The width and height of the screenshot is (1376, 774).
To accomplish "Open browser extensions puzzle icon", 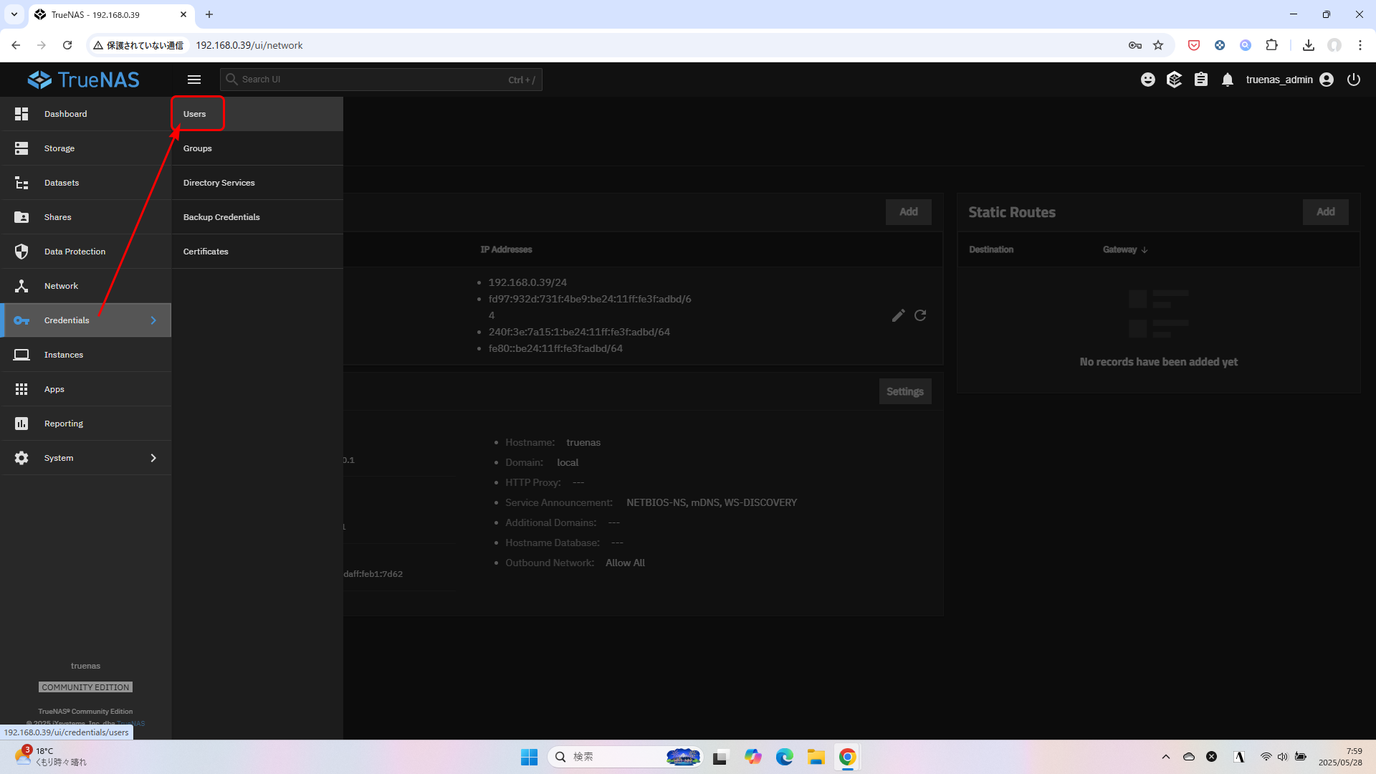I will tap(1272, 45).
